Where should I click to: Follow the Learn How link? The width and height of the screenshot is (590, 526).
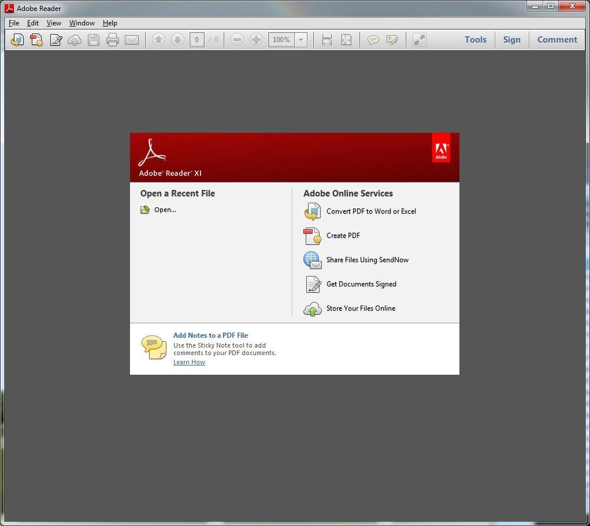tap(189, 362)
